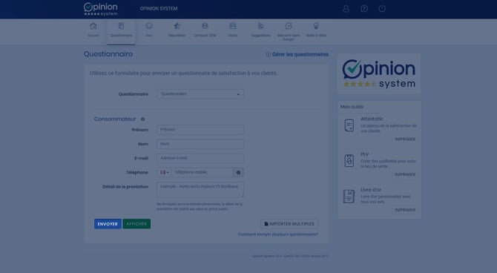This screenshot has width=497, height=273.
Task: Click the info icon beside Téléphone field
Action: pos(238,173)
